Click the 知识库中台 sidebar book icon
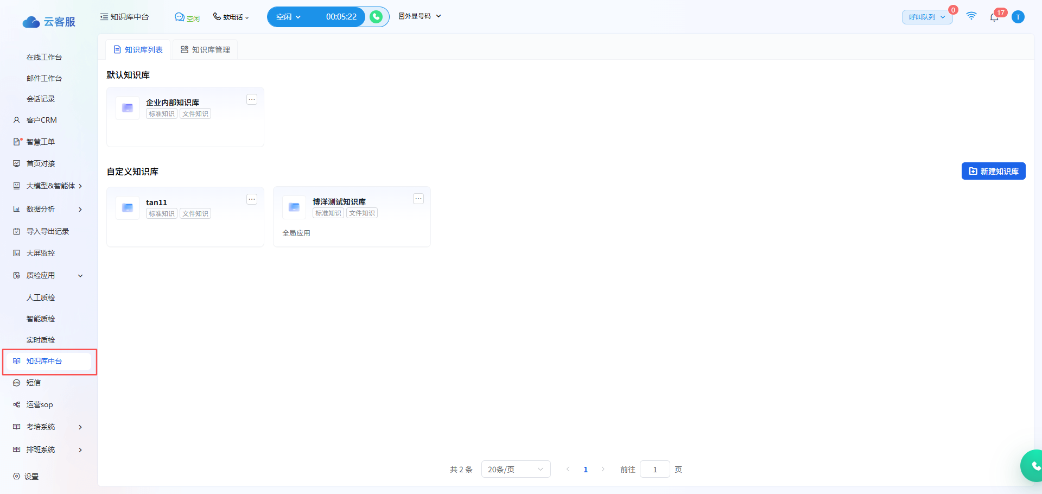This screenshot has width=1042, height=494. 17,361
